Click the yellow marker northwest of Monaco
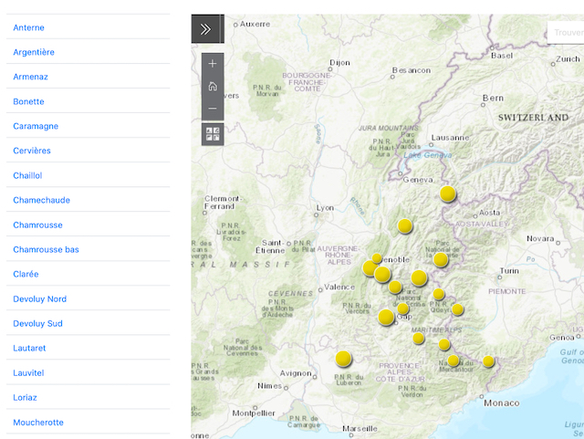This screenshot has height=439, width=584. tap(489, 361)
